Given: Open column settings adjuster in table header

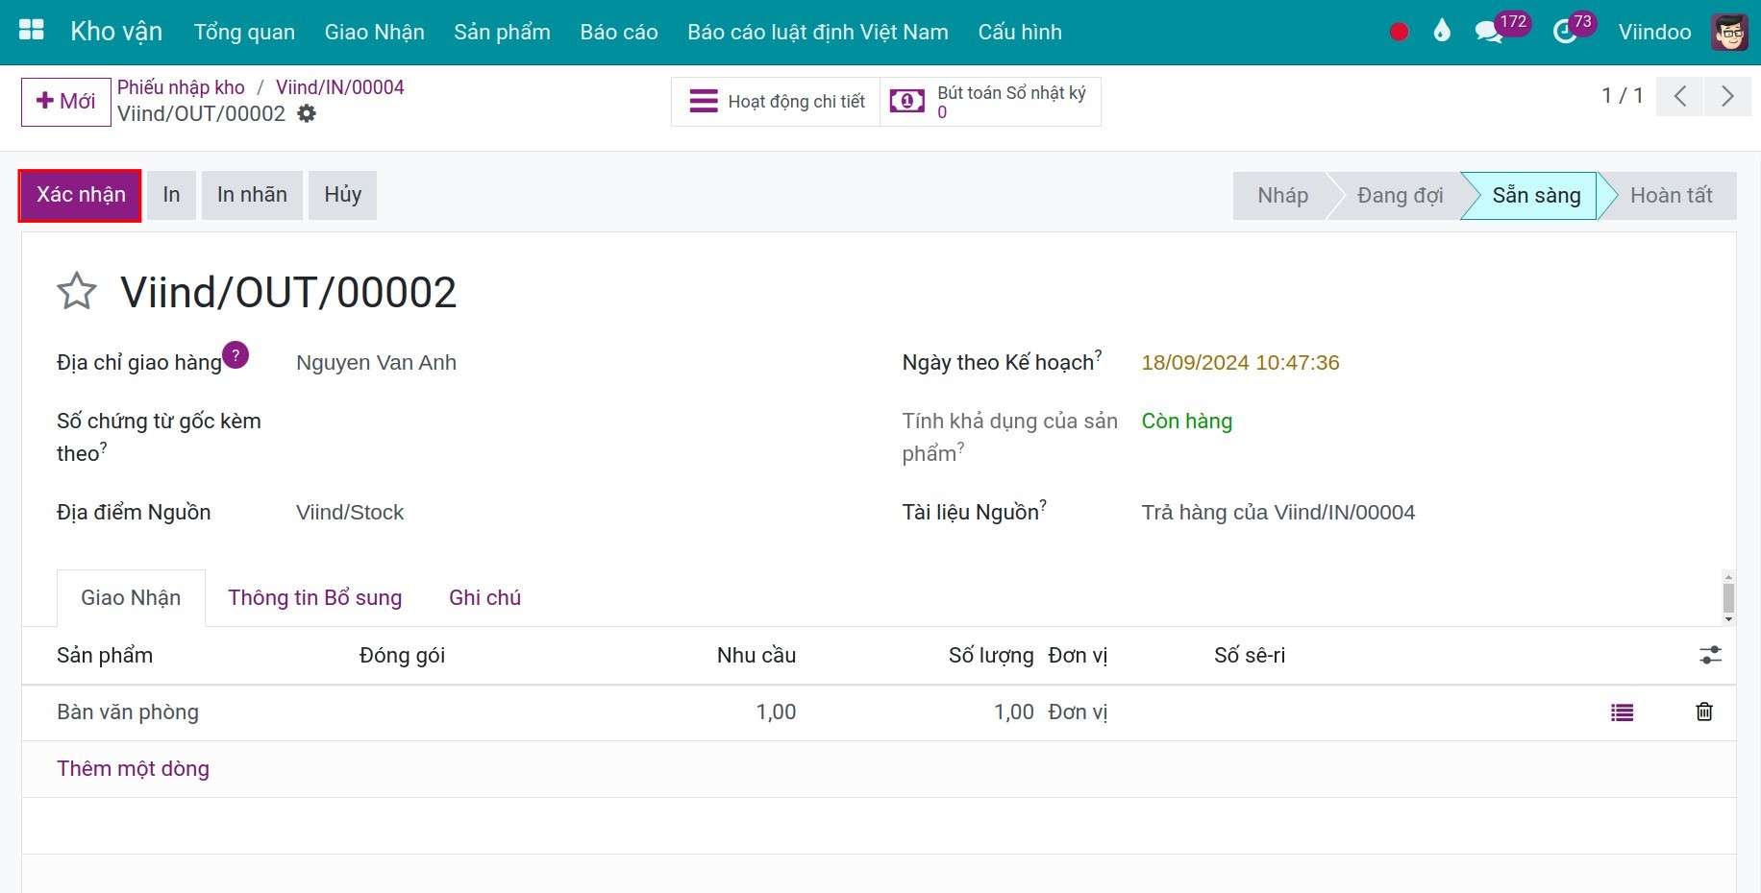Looking at the screenshot, I should coord(1710,655).
